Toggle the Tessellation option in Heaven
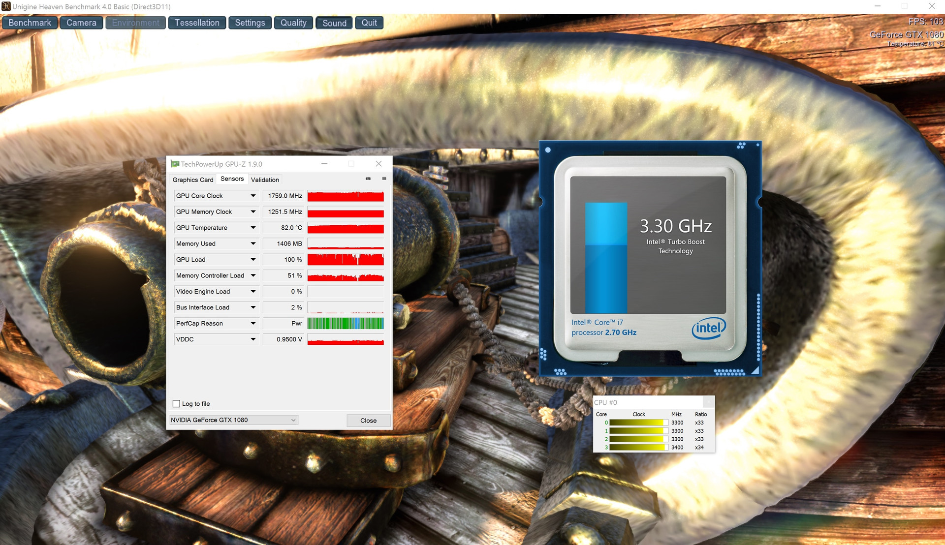The width and height of the screenshot is (945, 545). point(197,23)
